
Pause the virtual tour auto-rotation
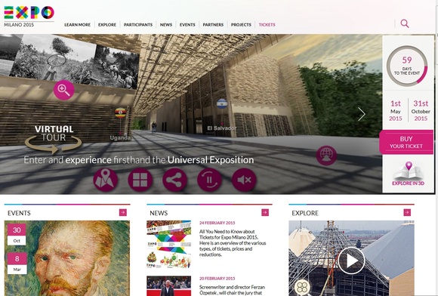click(x=209, y=180)
